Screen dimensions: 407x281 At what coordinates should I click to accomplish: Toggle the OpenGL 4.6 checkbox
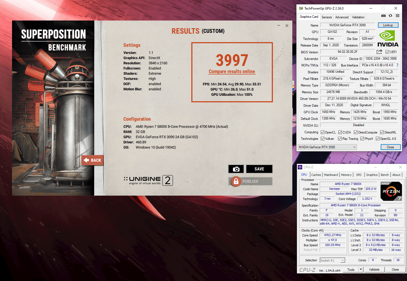[x=377, y=139]
